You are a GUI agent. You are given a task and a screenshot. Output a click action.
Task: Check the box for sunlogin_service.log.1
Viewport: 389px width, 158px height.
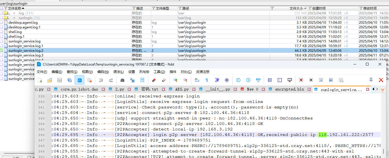coord(2,46)
